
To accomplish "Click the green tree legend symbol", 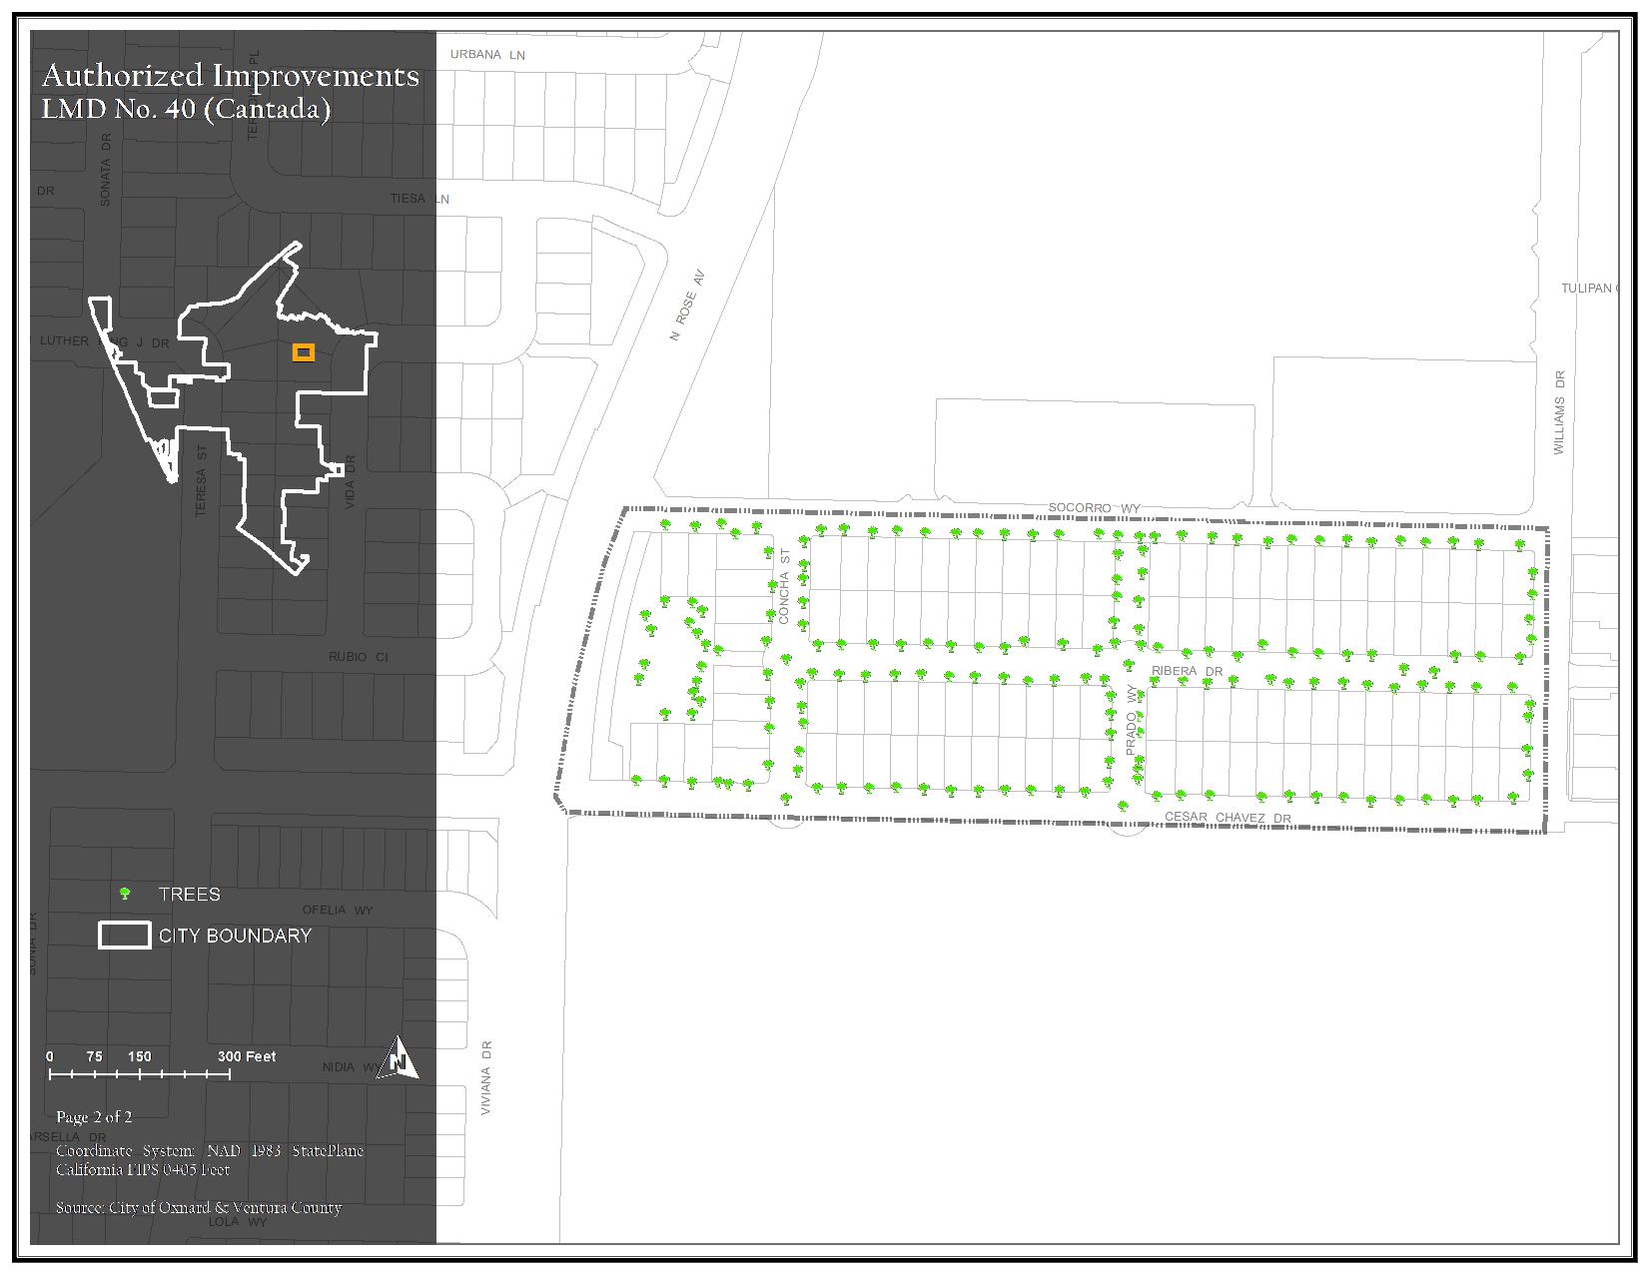I will (125, 894).
